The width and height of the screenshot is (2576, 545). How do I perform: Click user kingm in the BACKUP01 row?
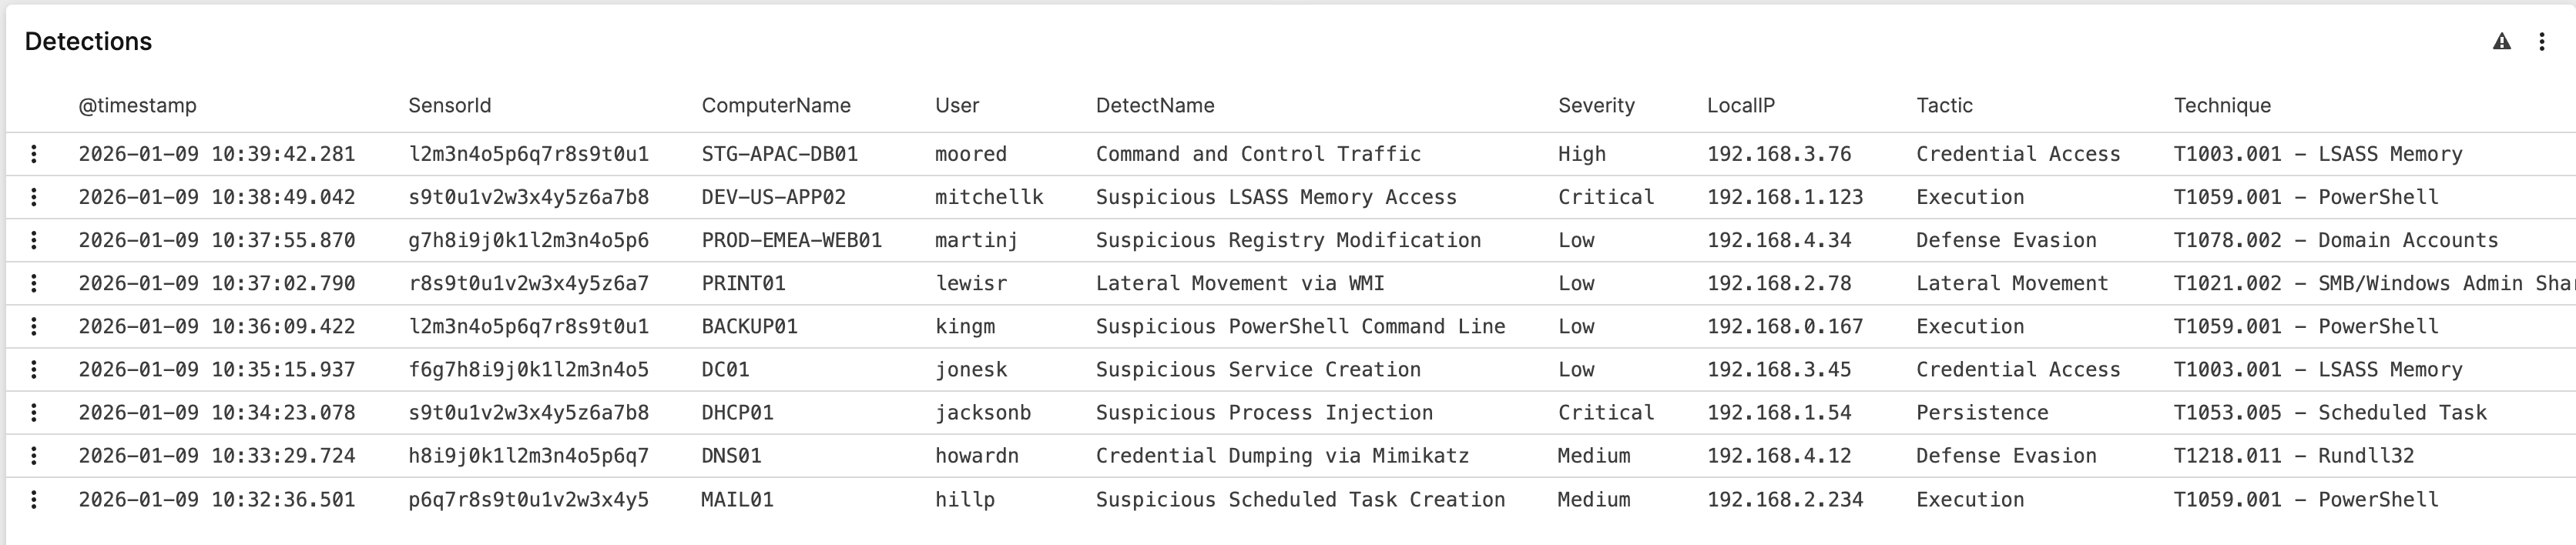pyautogui.click(x=965, y=326)
